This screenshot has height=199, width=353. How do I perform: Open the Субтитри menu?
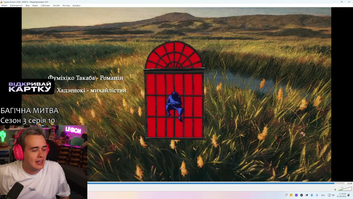coord(45,6)
